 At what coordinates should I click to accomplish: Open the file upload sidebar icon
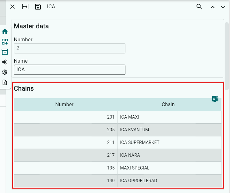click(x=5, y=82)
